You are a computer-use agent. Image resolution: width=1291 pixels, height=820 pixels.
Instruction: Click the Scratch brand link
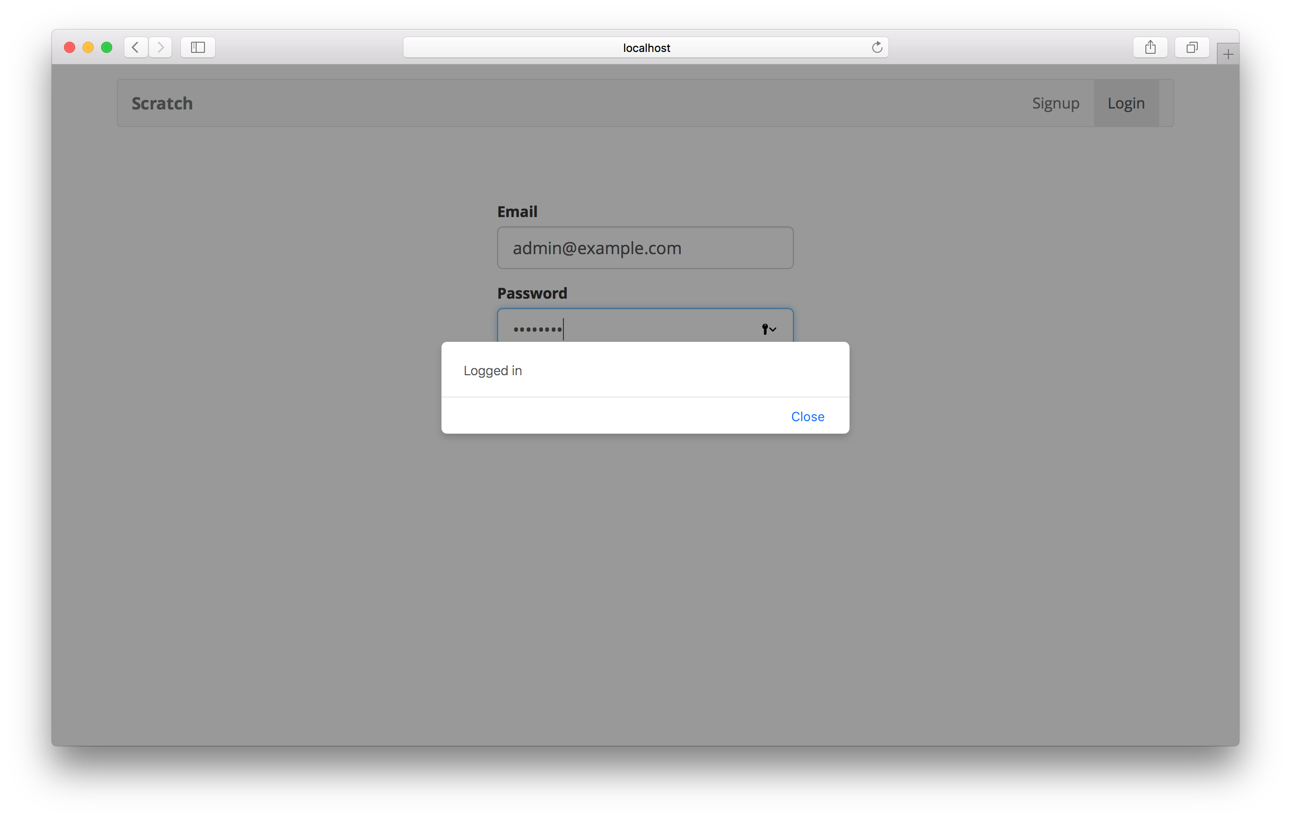(x=162, y=103)
